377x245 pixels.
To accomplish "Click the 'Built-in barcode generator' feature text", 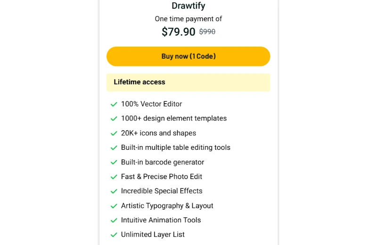I will (x=163, y=162).
